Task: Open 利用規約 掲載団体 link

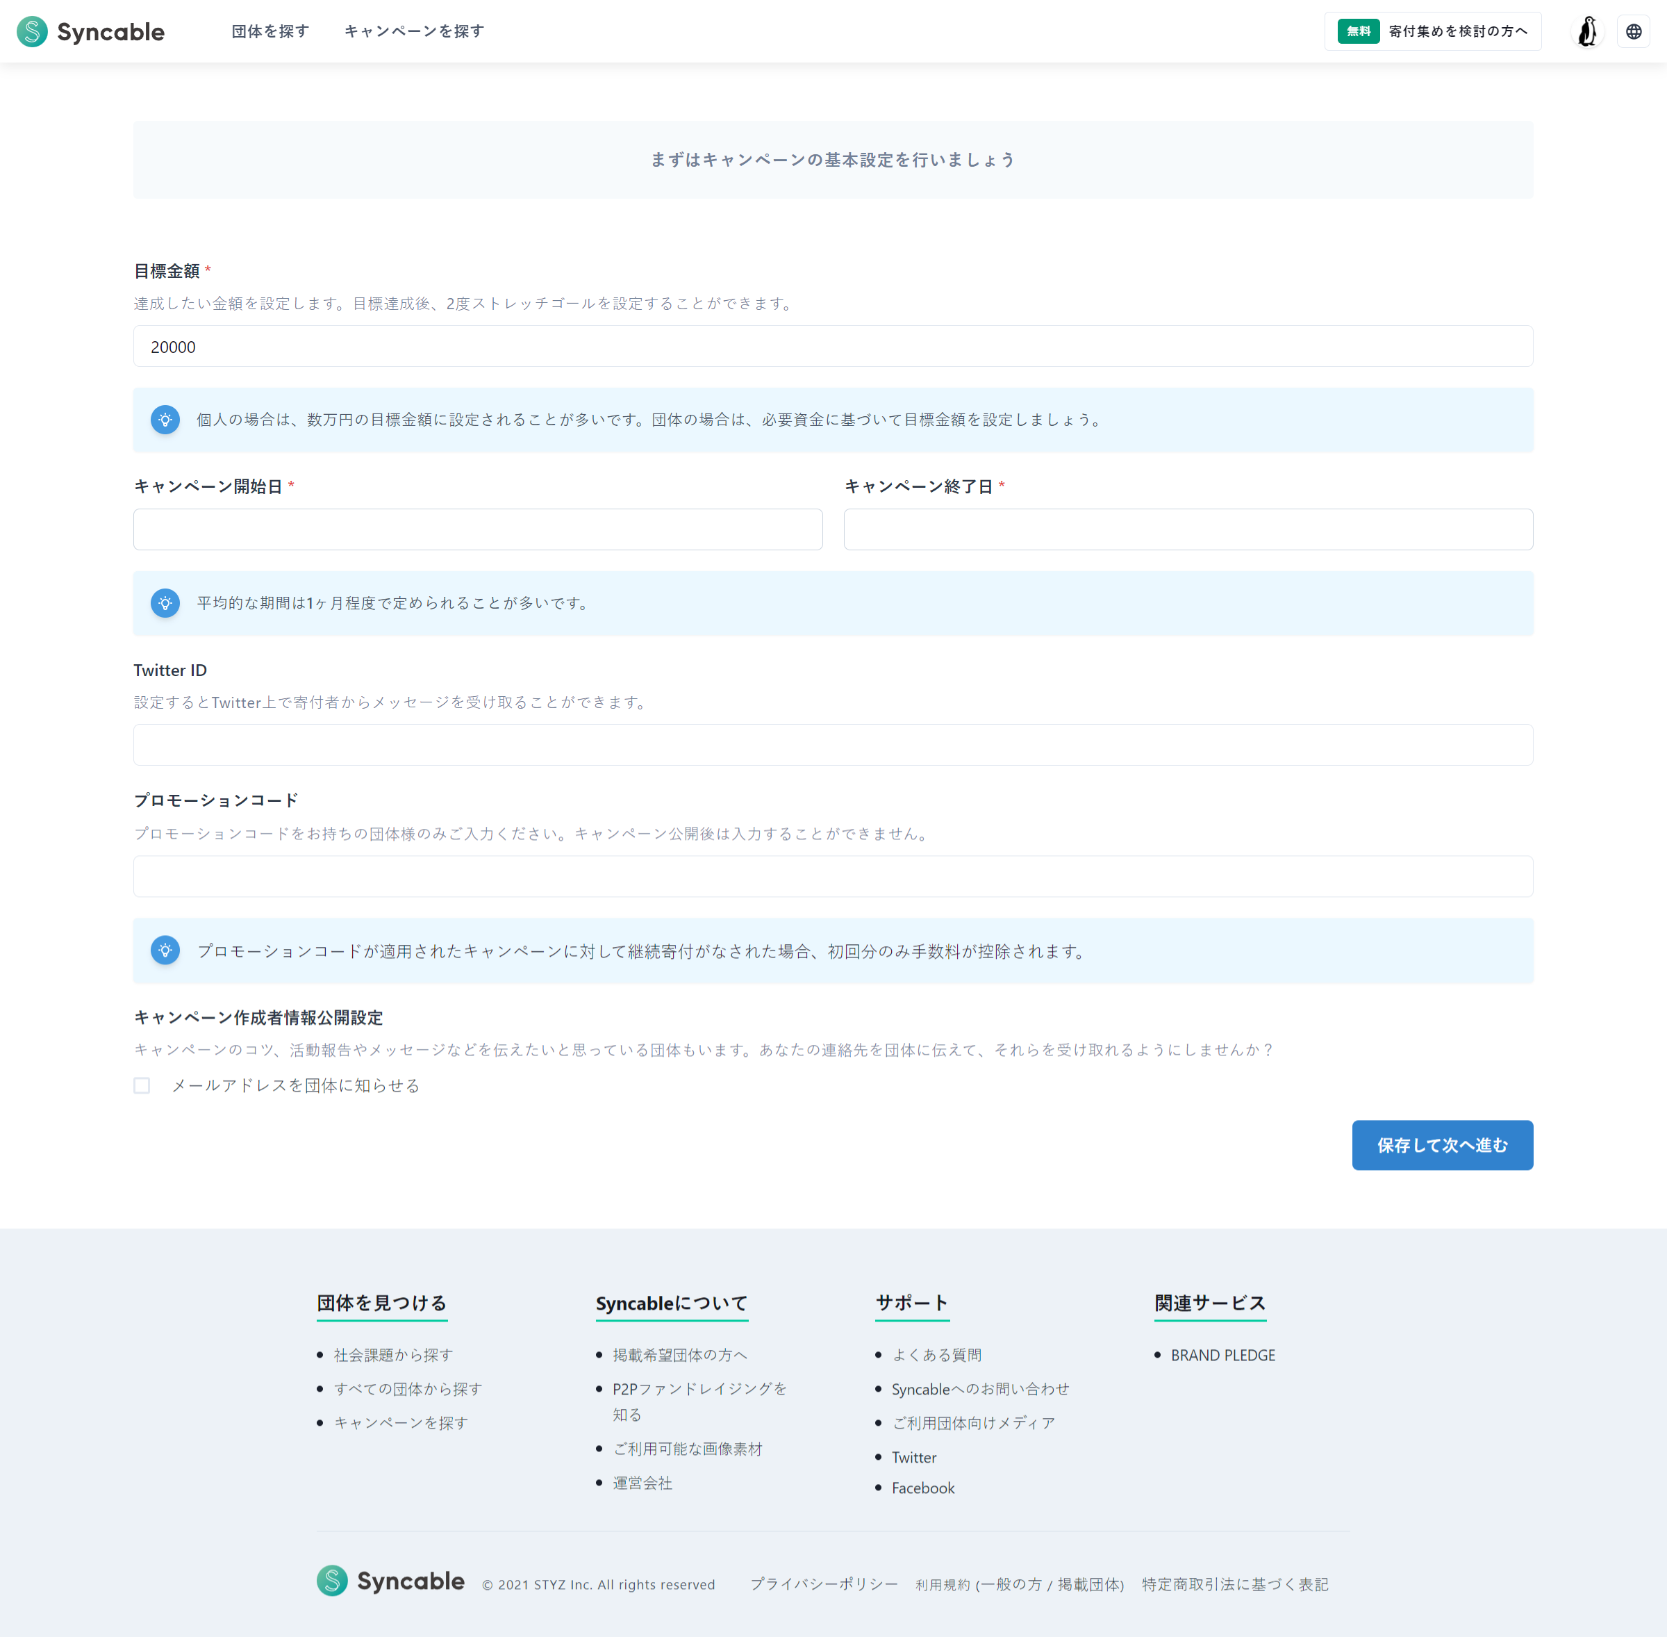Action: [x=1088, y=1583]
